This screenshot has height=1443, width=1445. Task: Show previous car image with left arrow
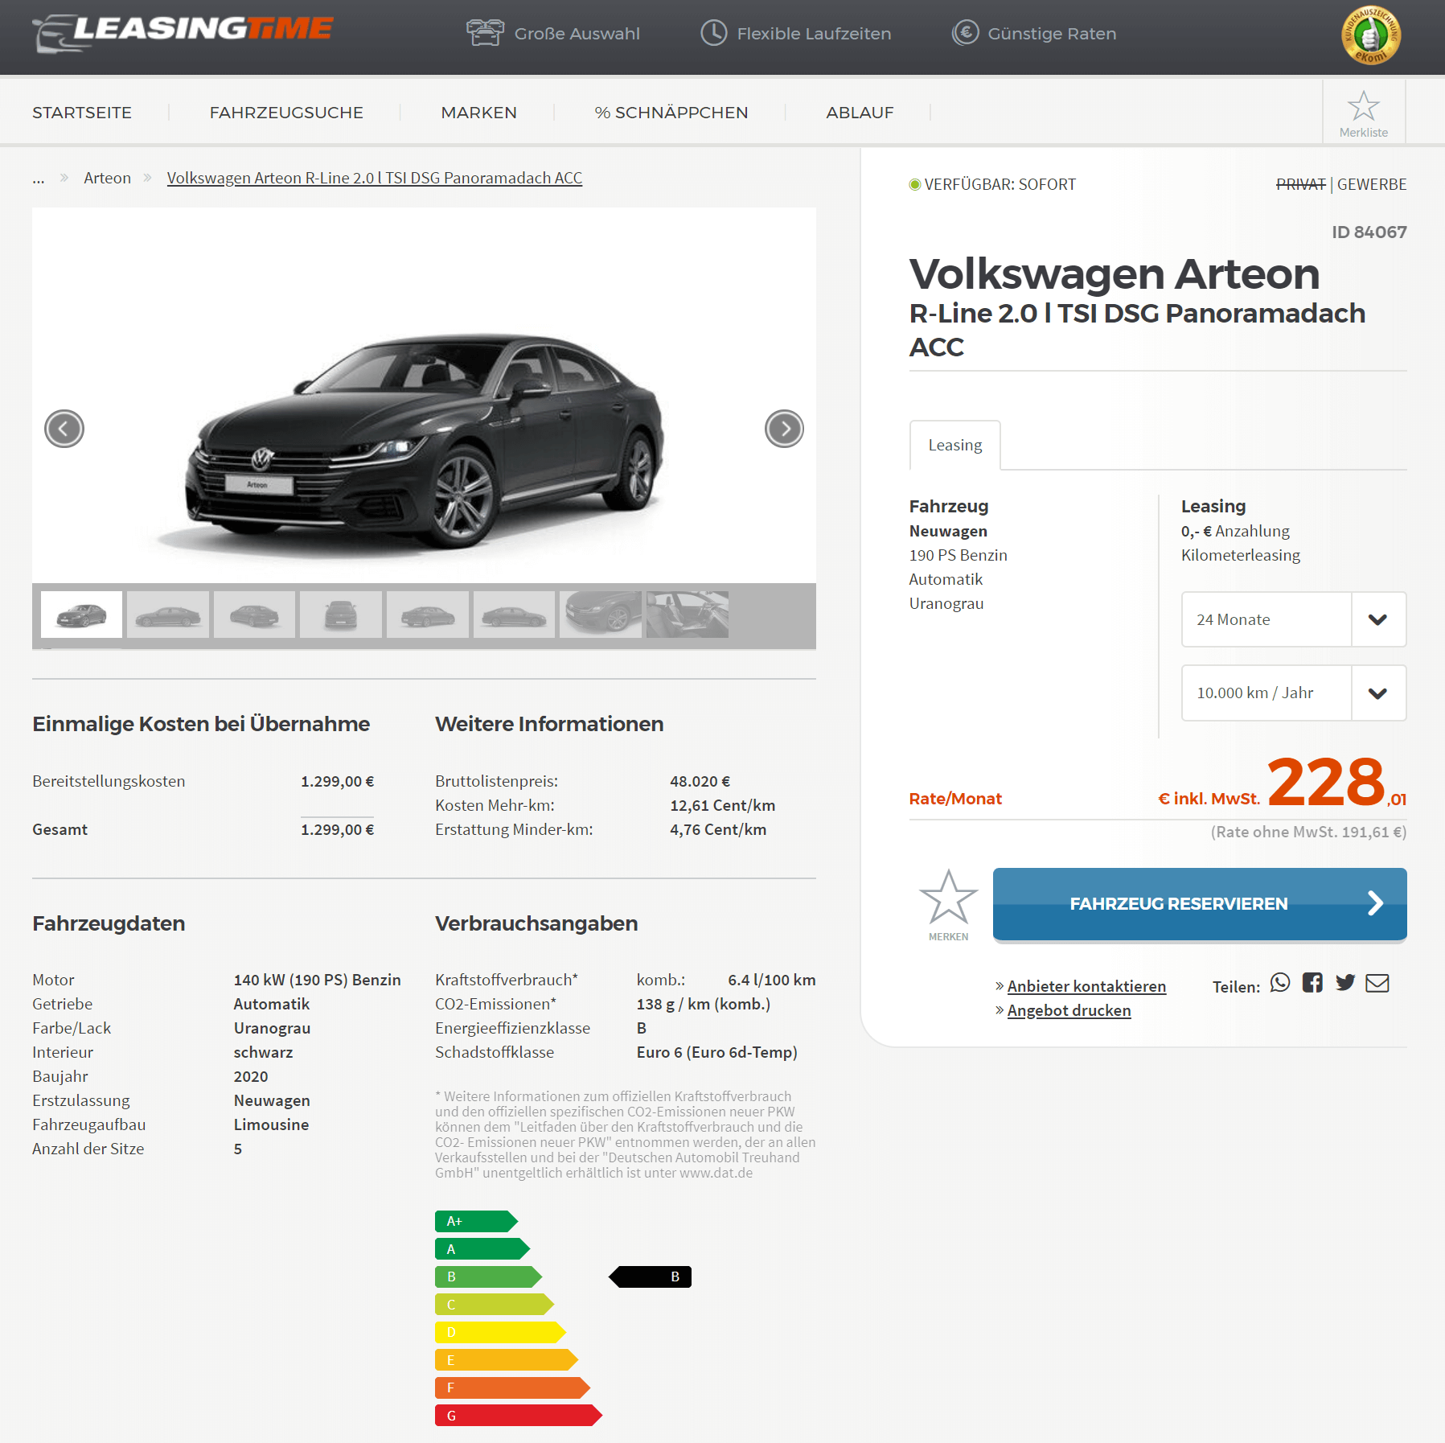pos(64,429)
